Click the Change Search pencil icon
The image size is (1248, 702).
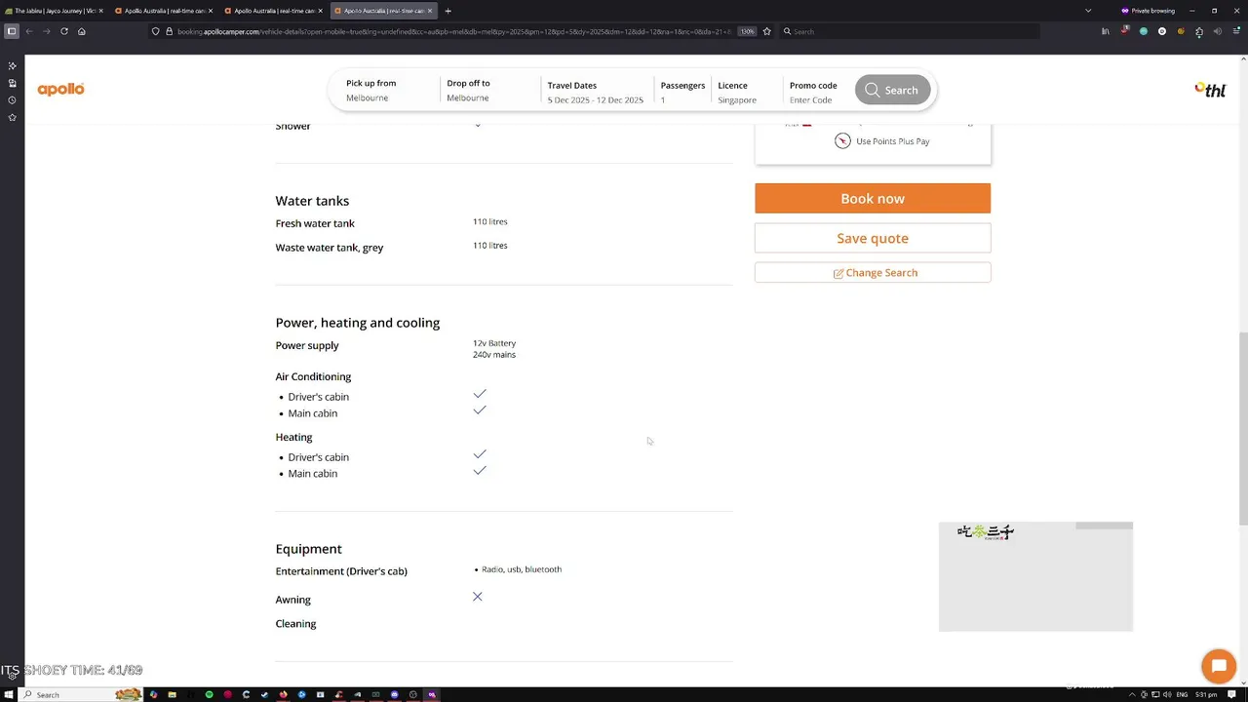(838, 273)
